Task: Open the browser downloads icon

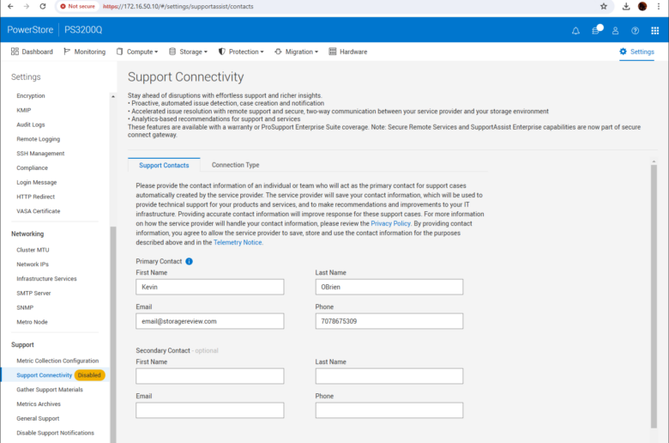Action: (626, 6)
